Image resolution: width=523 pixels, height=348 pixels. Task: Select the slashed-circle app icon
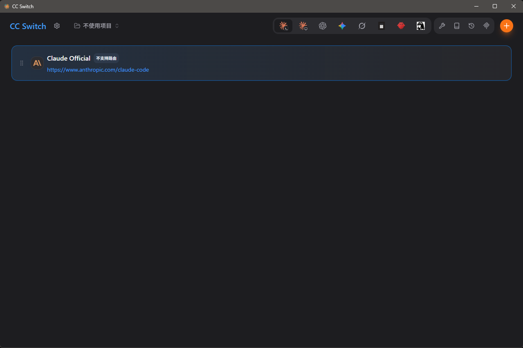click(x=362, y=26)
